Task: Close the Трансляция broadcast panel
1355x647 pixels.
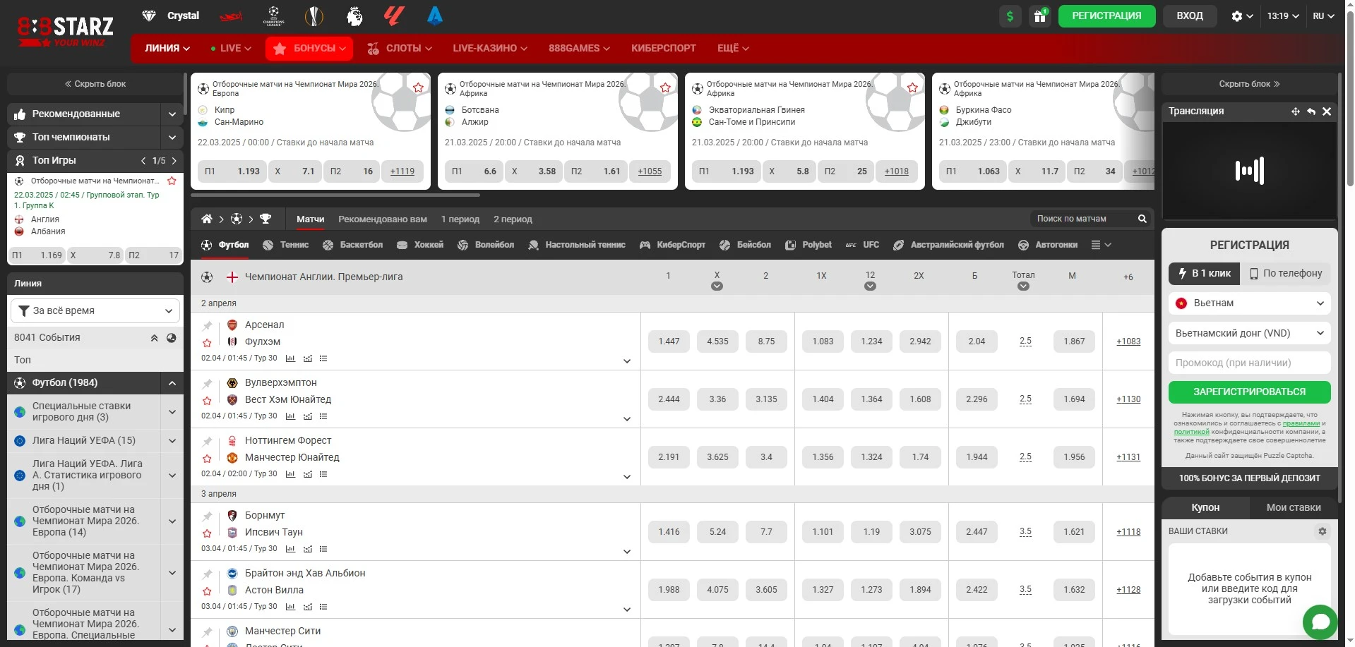Action: (x=1327, y=111)
